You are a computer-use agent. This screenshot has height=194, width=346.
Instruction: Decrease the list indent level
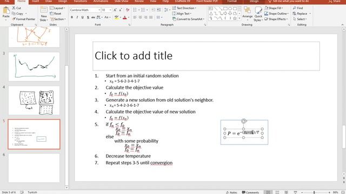[x=154, y=10]
